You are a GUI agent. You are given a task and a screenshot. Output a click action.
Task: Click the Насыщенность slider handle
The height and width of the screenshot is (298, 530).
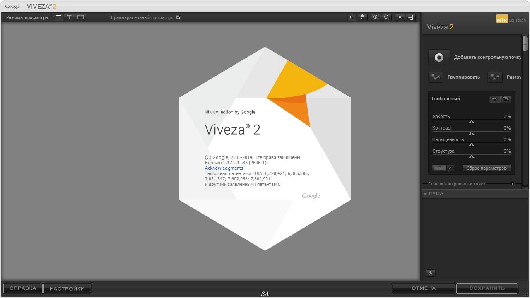pyautogui.click(x=471, y=145)
